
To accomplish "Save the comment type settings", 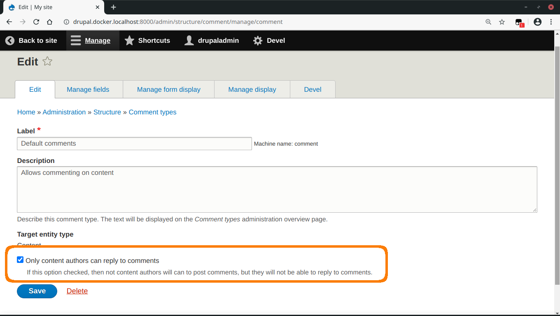I will coord(37,291).
